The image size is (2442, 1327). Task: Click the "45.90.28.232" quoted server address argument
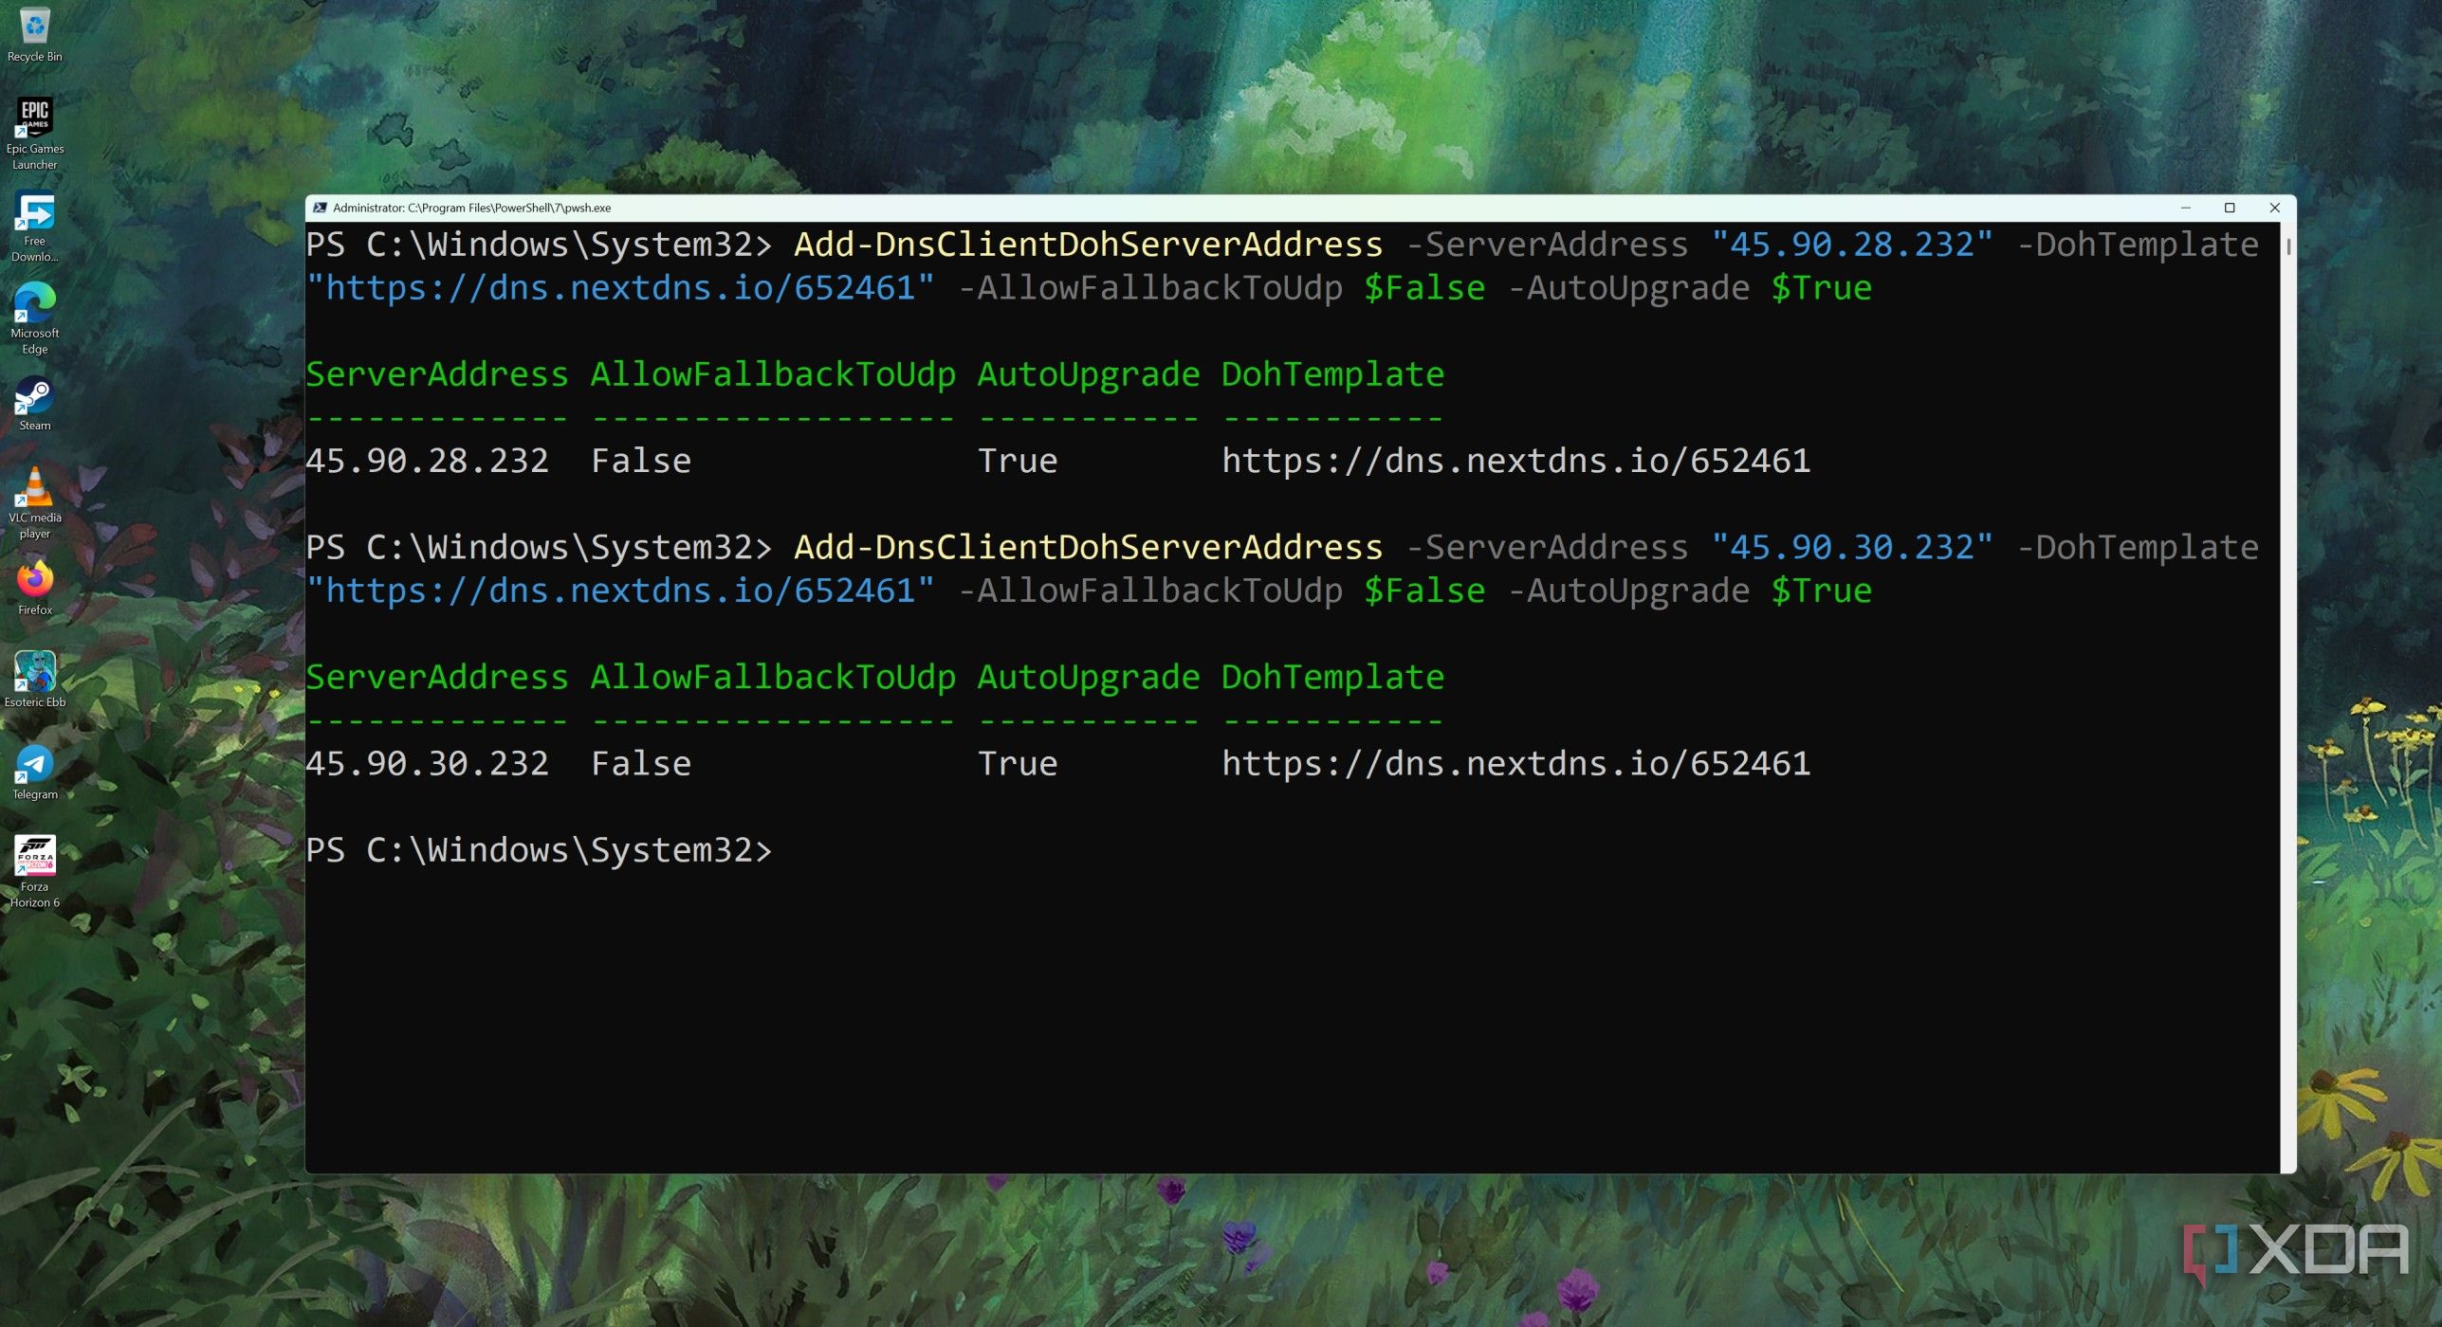pyautogui.click(x=1852, y=245)
